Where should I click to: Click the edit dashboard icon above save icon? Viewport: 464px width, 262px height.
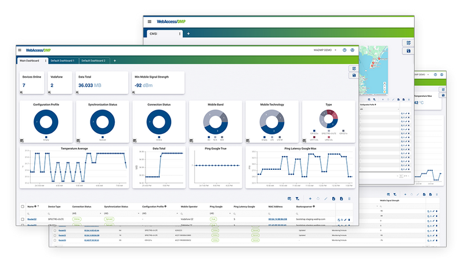[x=353, y=68]
